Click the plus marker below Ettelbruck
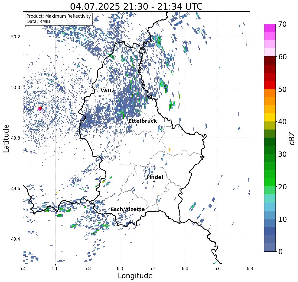The width and height of the screenshot is (298, 282). click(x=136, y=125)
